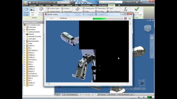
Task: Select the Camera tool in ribbon
Action: point(65,8)
